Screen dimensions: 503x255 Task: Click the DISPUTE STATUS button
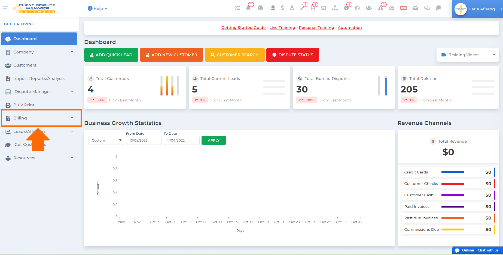point(293,55)
